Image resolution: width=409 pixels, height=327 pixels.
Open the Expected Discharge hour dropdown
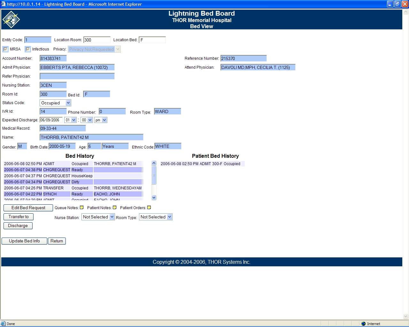[70, 120]
